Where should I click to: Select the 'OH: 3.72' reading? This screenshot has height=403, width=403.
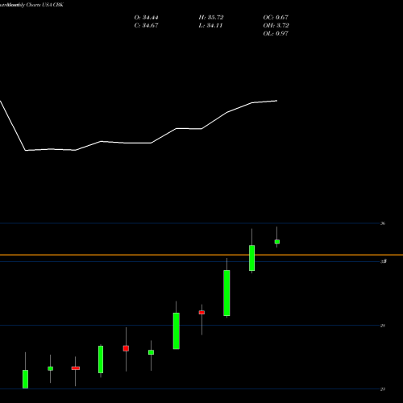tap(276, 26)
